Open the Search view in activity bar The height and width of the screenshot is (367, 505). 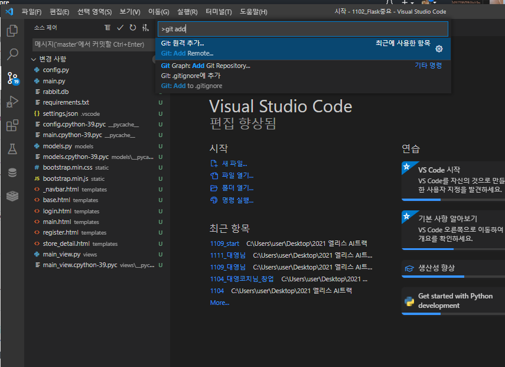12,54
